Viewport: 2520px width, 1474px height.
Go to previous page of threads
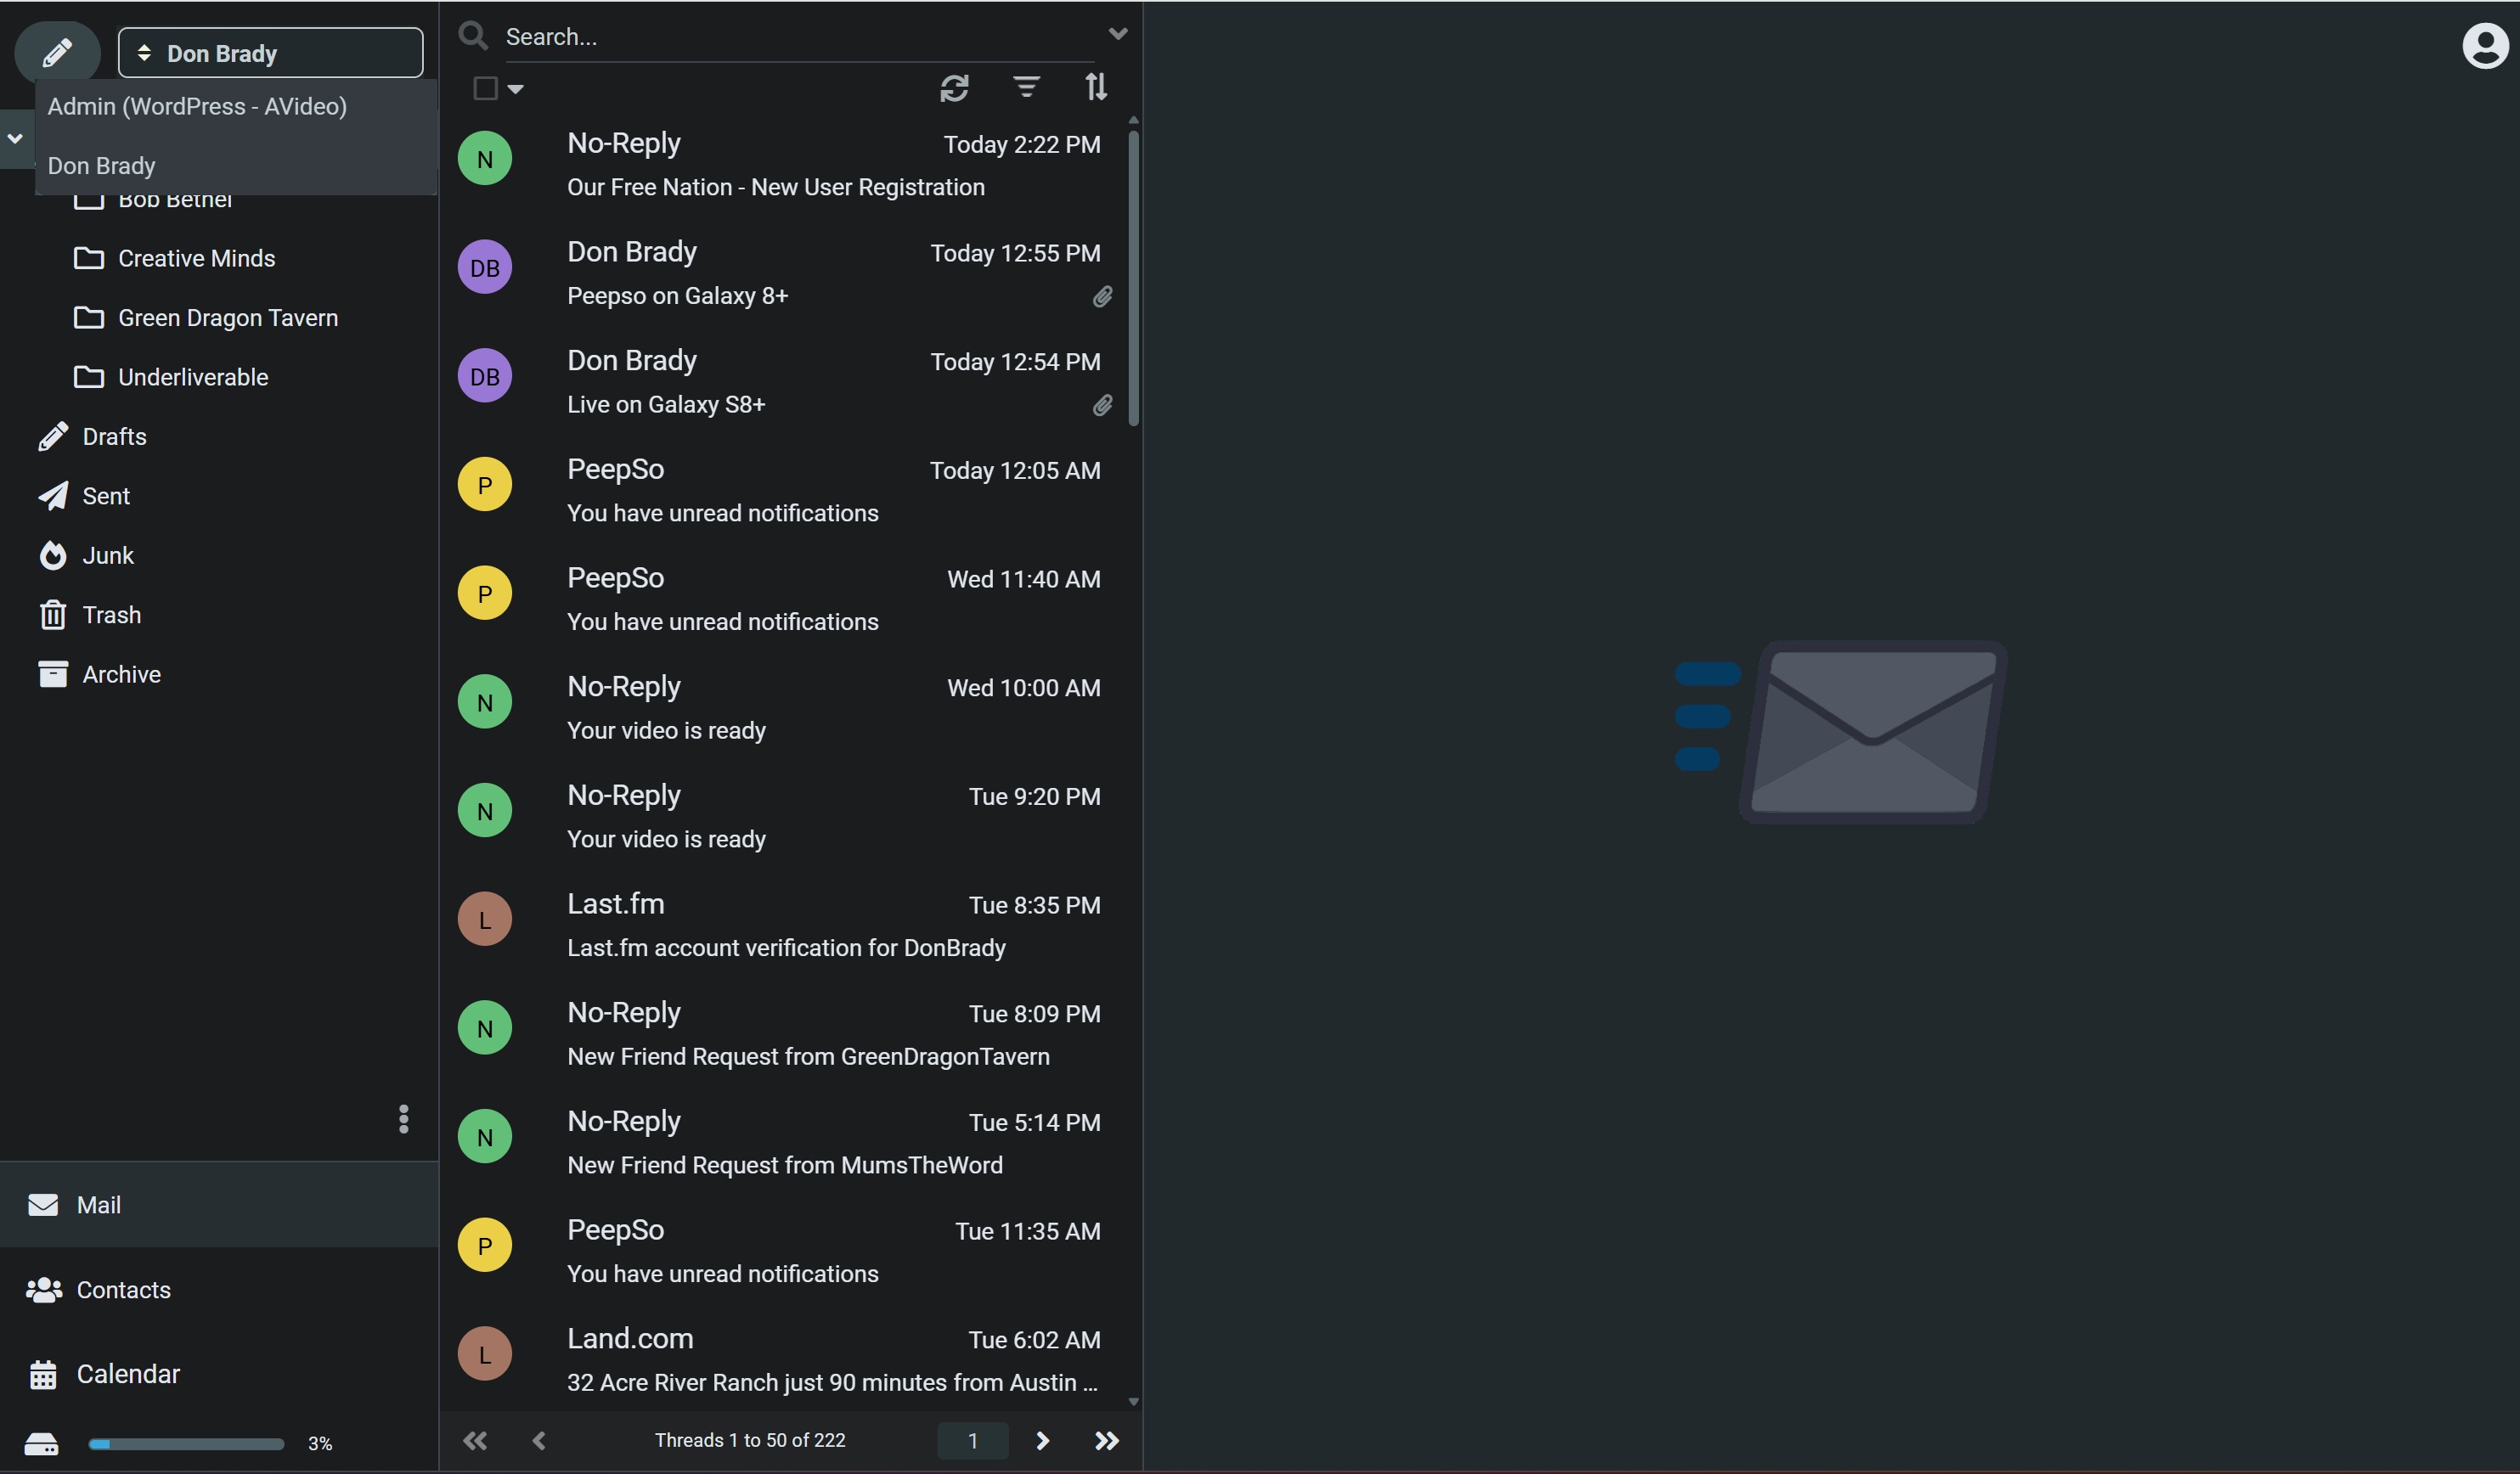click(539, 1441)
